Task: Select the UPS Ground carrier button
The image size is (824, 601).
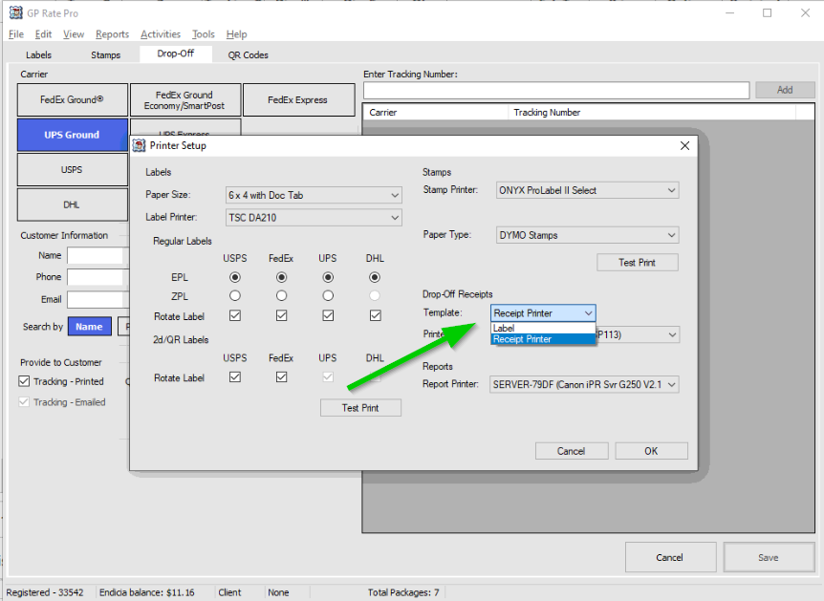Action: tap(72, 135)
